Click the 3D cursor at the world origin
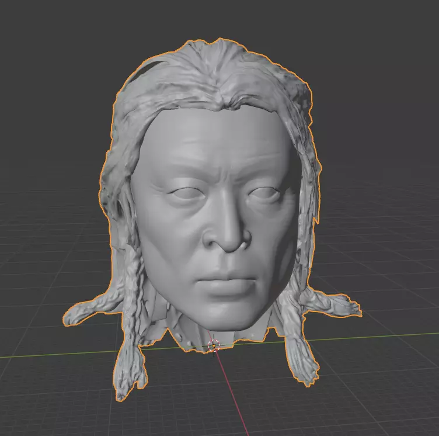The height and width of the screenshot is (436, 439). click(x=214, y=345)
